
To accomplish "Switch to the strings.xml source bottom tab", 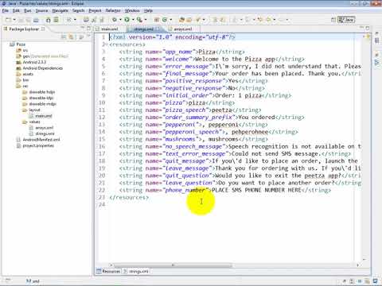I will 136,271.
